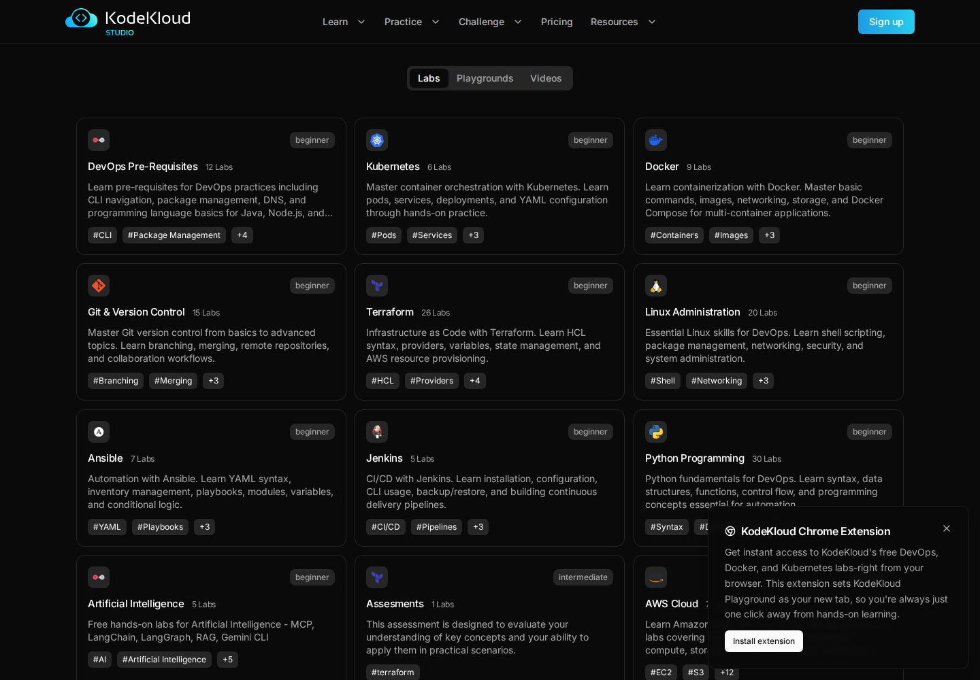Click the Git & Version Control icon
This screenshot has height=680, width=980.
99,286
